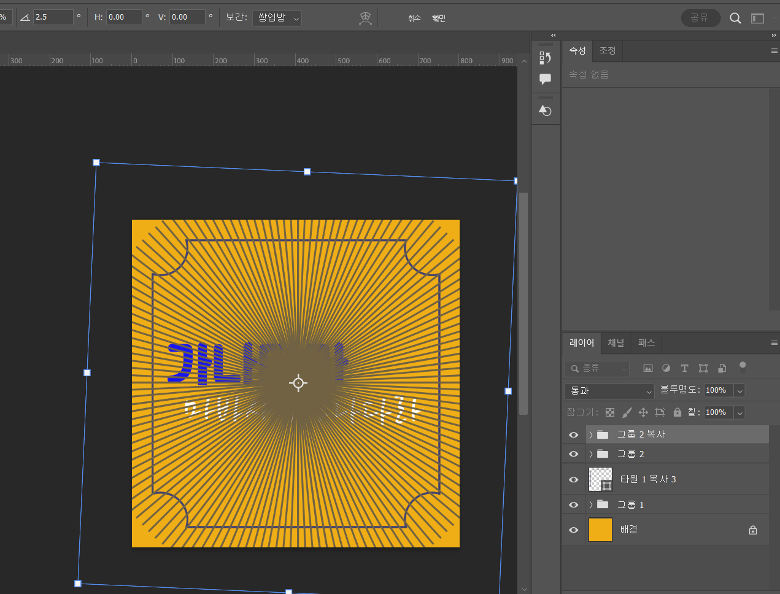Click the transform center reference point

pos(298,383)
